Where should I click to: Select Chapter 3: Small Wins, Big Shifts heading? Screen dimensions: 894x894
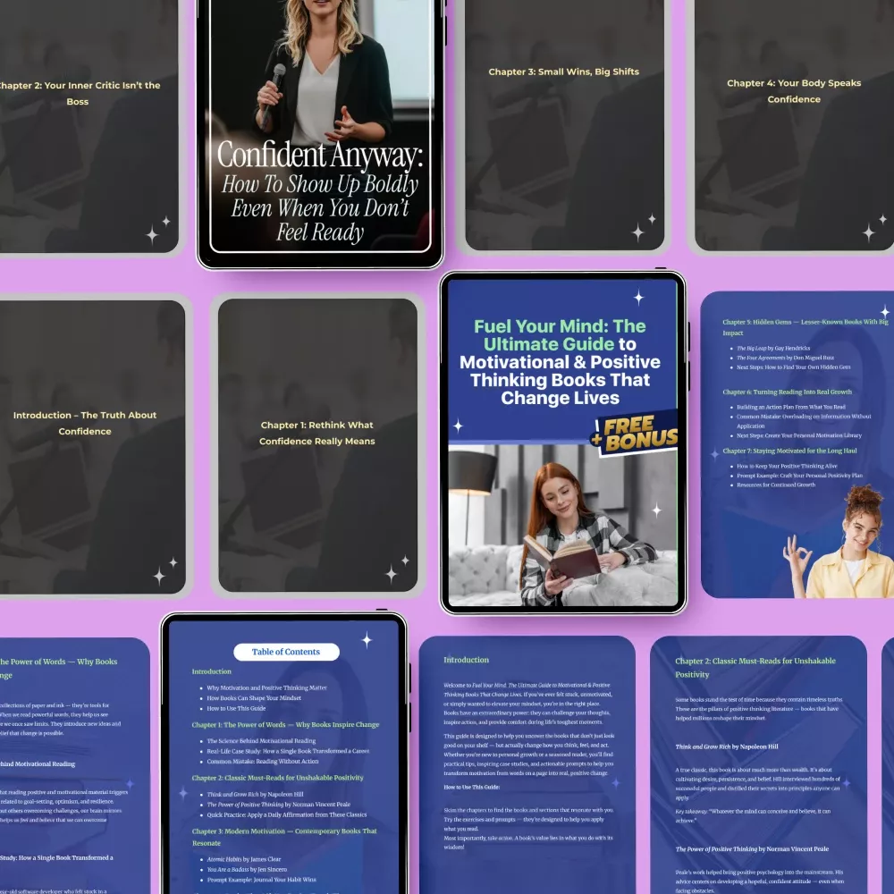point(563,72)
